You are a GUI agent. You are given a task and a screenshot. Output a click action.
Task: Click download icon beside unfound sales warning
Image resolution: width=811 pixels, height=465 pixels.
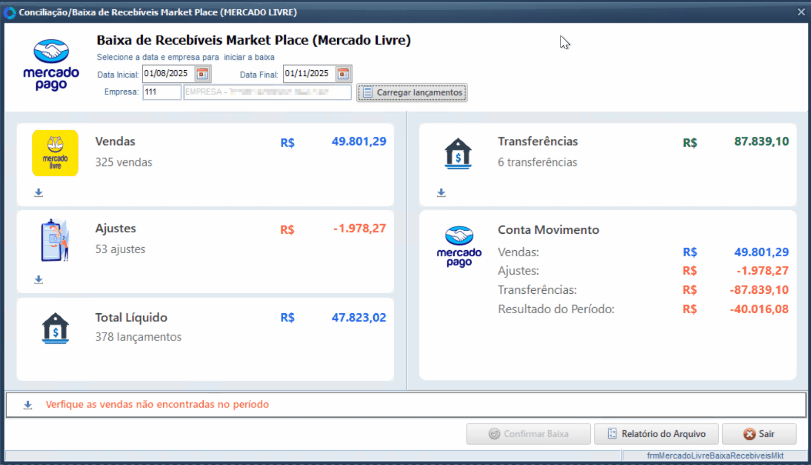coord(28,405)
